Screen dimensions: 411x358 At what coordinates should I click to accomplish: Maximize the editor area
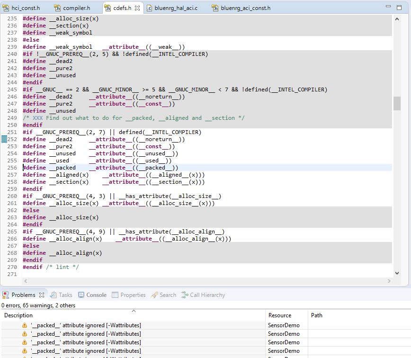tap(399, 7)
